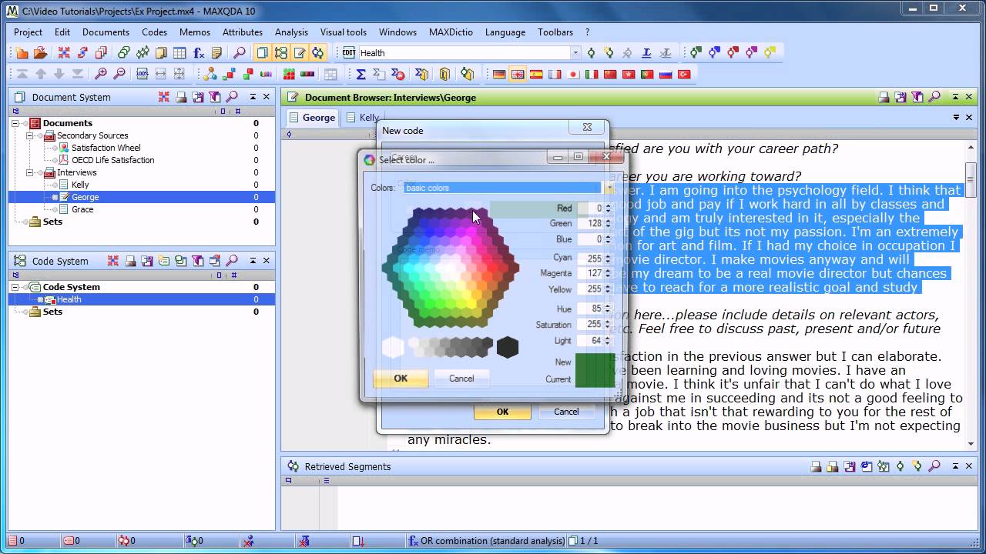
Task: Select the Satisfaction Wheel document
Action: tap(106, 148)
